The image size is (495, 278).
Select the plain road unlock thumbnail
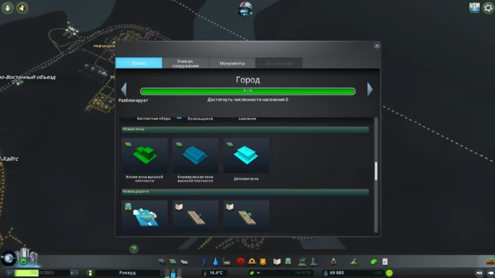pyautogui.click(x=195, y=217)
